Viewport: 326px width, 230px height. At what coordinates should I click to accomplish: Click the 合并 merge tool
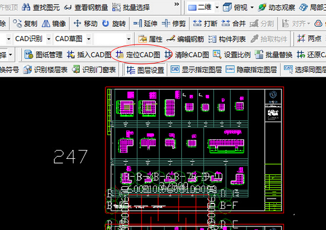(x=234, y=24)
